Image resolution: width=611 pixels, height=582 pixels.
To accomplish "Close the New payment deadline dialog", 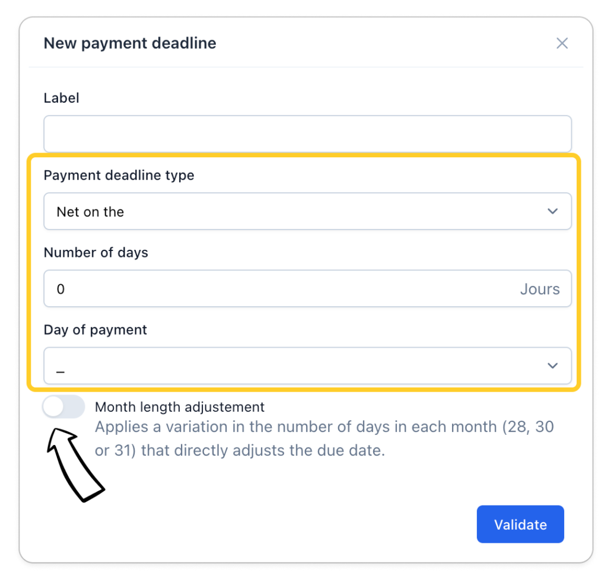I will click(x=562, y=43).
